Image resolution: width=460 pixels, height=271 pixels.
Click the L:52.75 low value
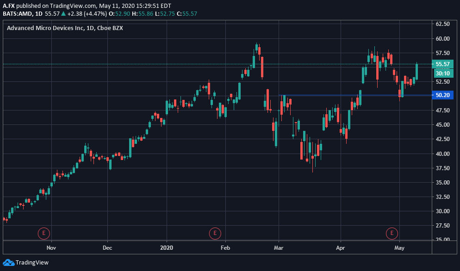(x=165, y=13)
